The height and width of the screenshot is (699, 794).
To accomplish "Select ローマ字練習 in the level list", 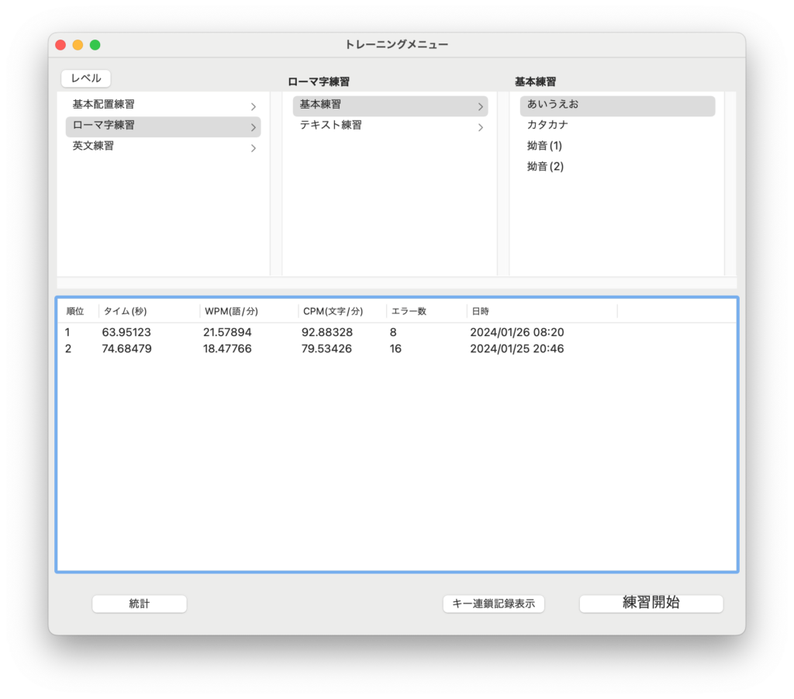I will click(x=103, y=126).
